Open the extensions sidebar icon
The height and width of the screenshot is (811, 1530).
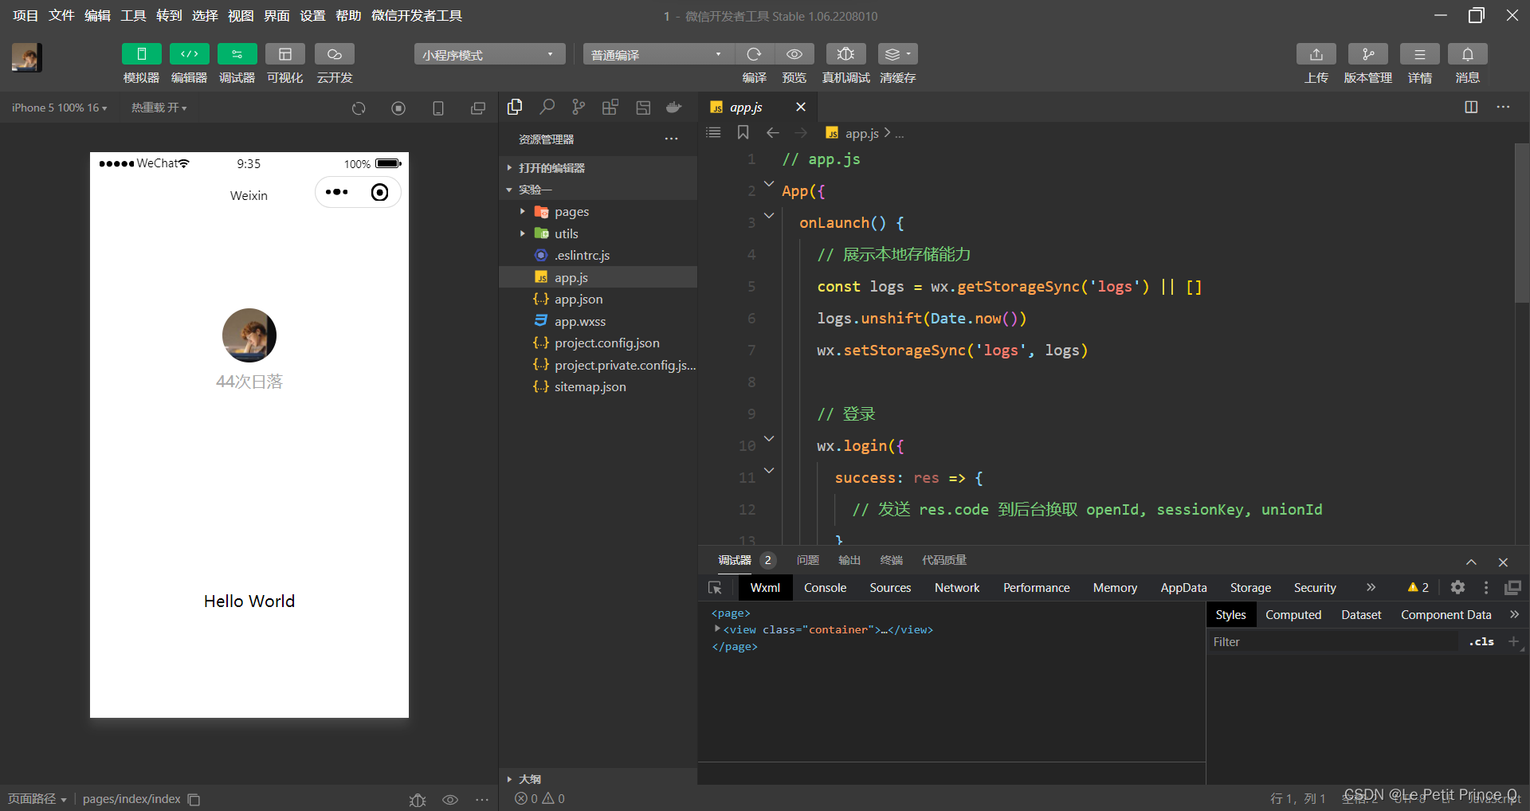pyautogui.click(x=610, y=107)
